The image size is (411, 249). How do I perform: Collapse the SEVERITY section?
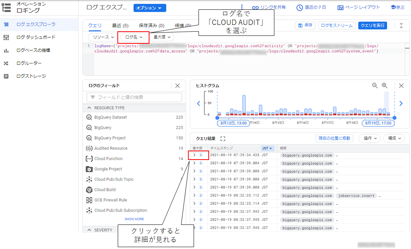click(89, 230)
